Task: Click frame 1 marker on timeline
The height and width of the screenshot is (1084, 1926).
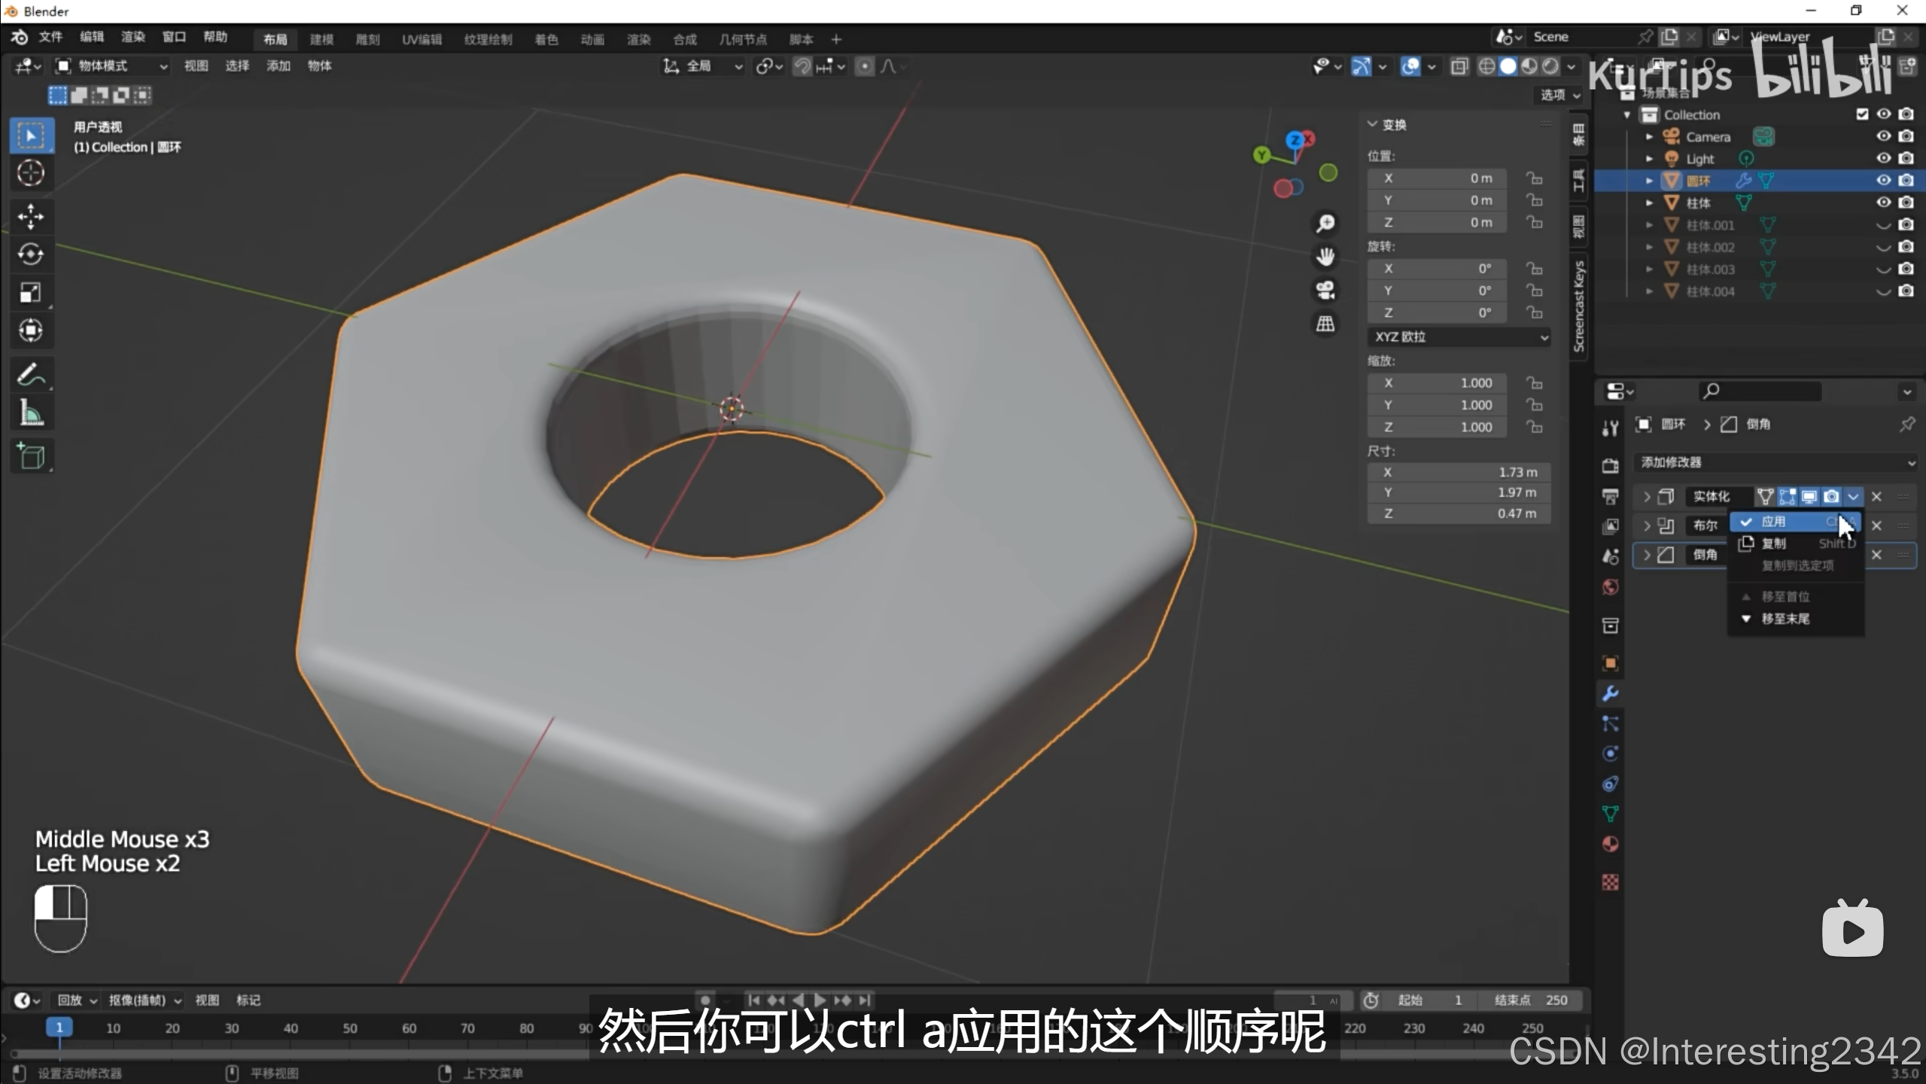Action: 59,1028
